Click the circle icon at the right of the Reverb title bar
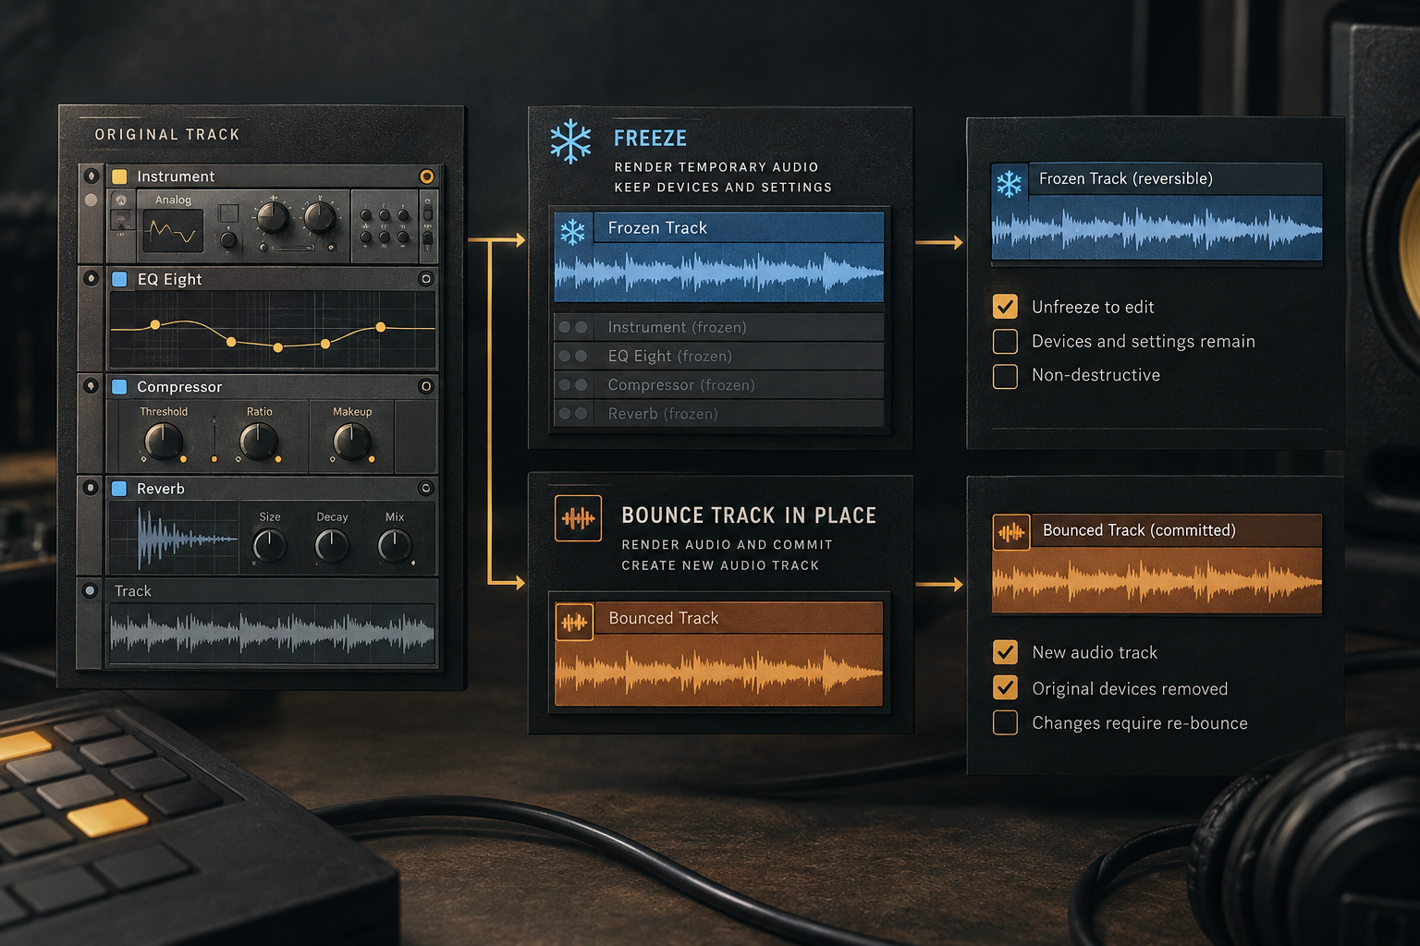1420x946 pixels. point(426,488)
